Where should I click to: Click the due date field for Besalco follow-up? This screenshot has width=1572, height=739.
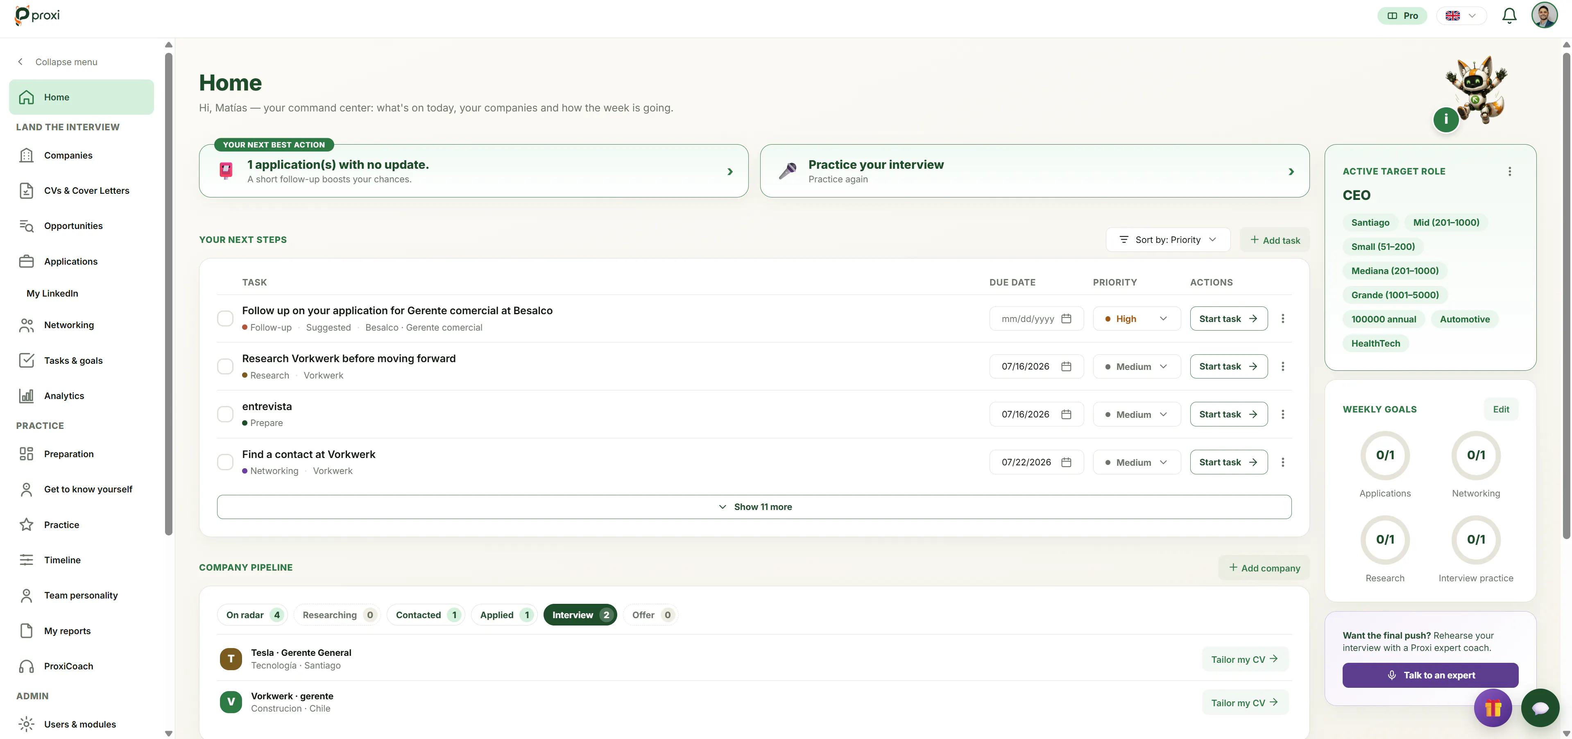click(x=1036, y=319)
